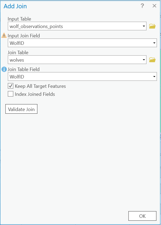Click the Add Join dialog title

pyautogui.click(x=15, y=6)
